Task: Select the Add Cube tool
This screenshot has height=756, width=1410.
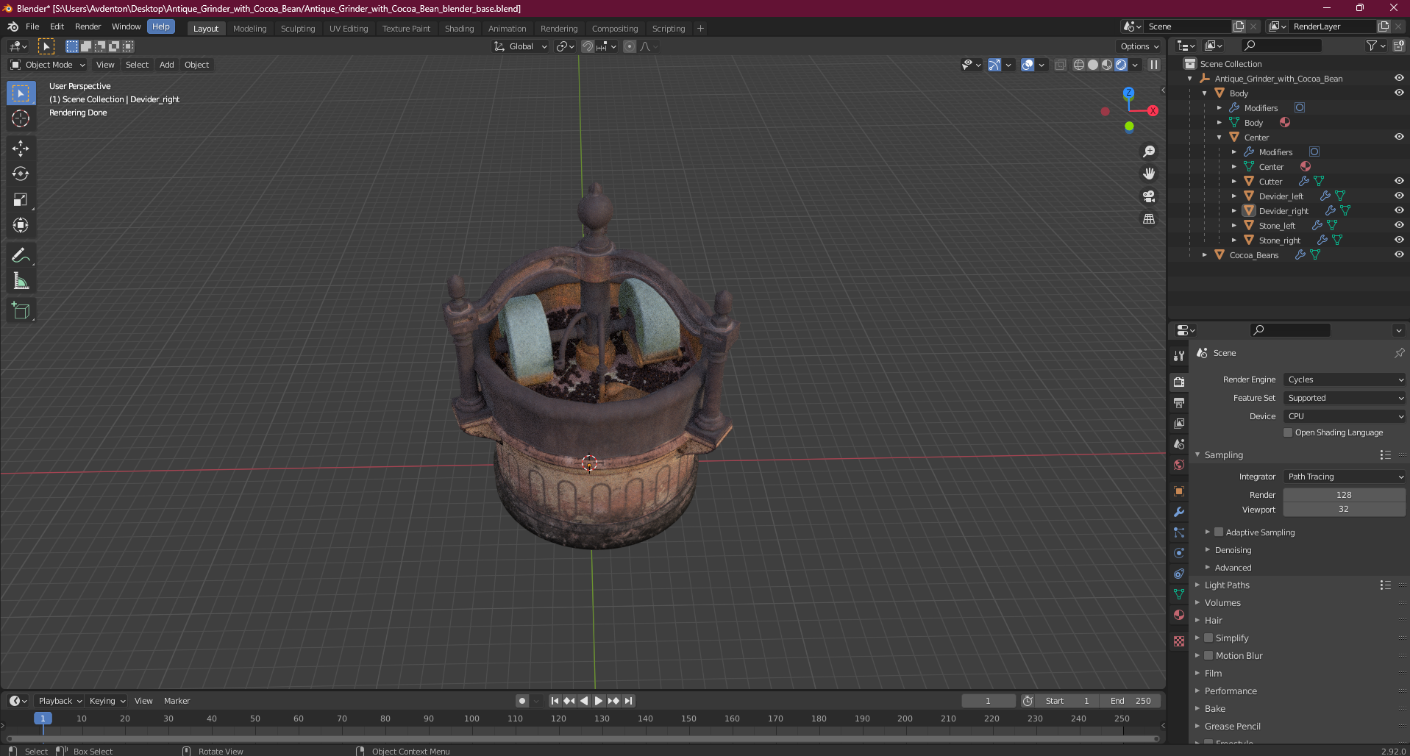Action: coord(21,311)
